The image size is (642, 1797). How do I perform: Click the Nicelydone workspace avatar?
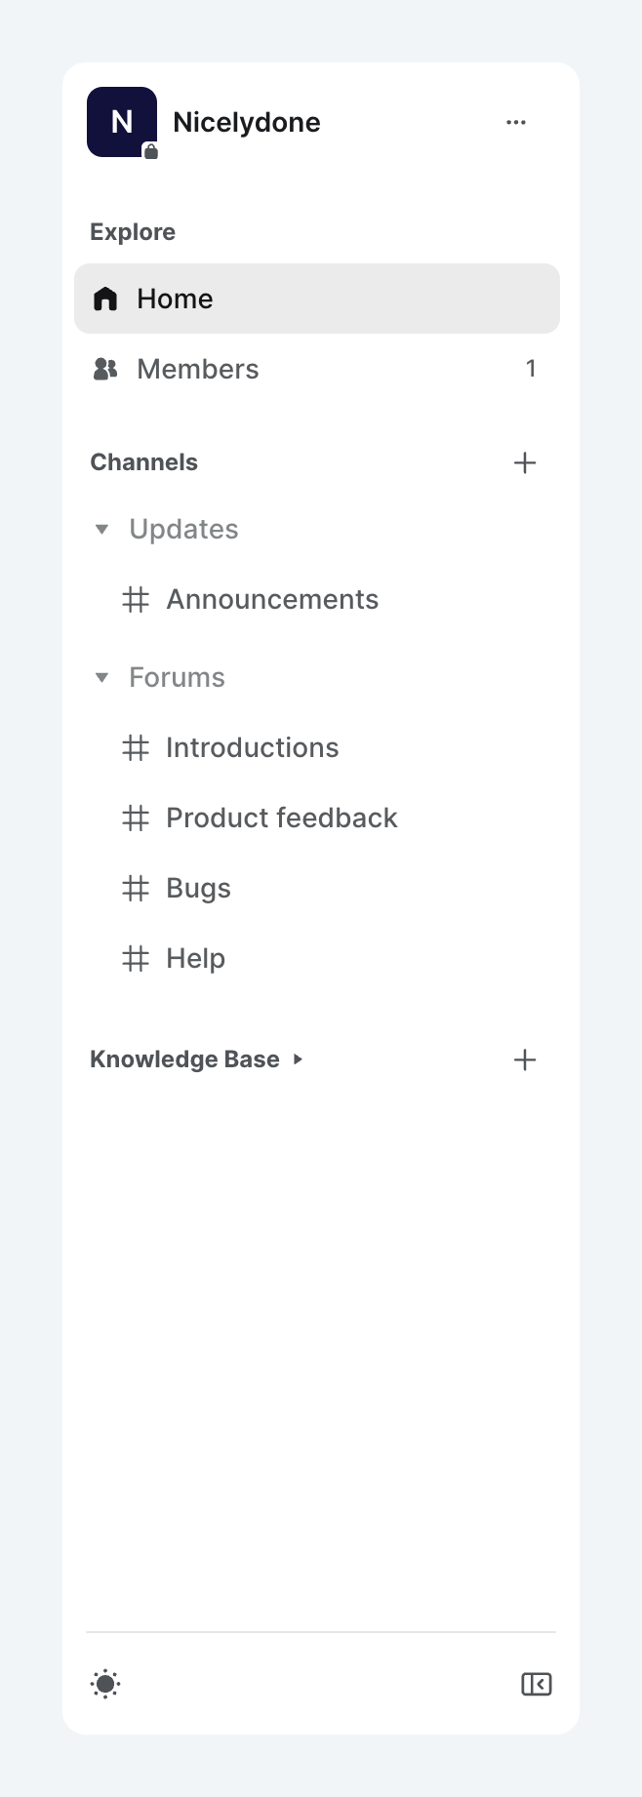(122, 122)
